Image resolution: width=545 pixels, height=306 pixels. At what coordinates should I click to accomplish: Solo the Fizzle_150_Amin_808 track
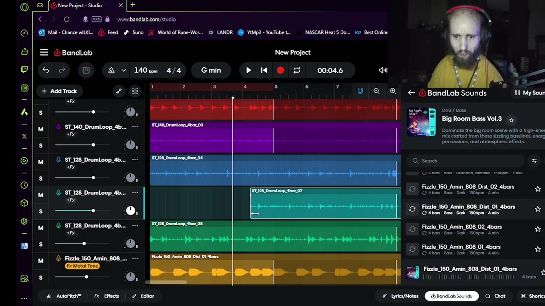click(x=41, y=278)
